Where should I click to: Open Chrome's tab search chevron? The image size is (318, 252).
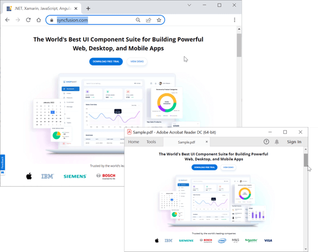(x=189, y=5)
